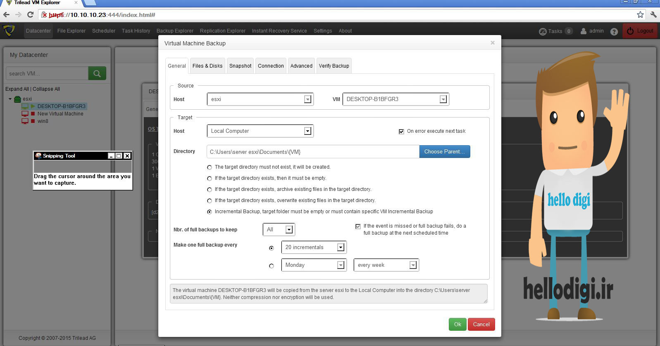Open the VM DESKTOP-B1BFGR3 dropdown
The width and height of the screenshot is (660, 346).
396,99
